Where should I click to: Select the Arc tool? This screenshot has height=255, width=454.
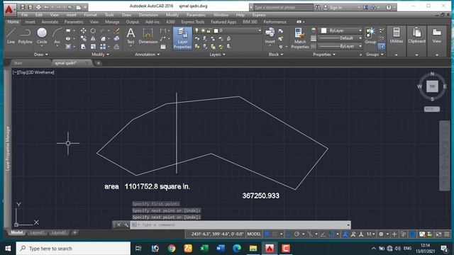coord(57,36)
